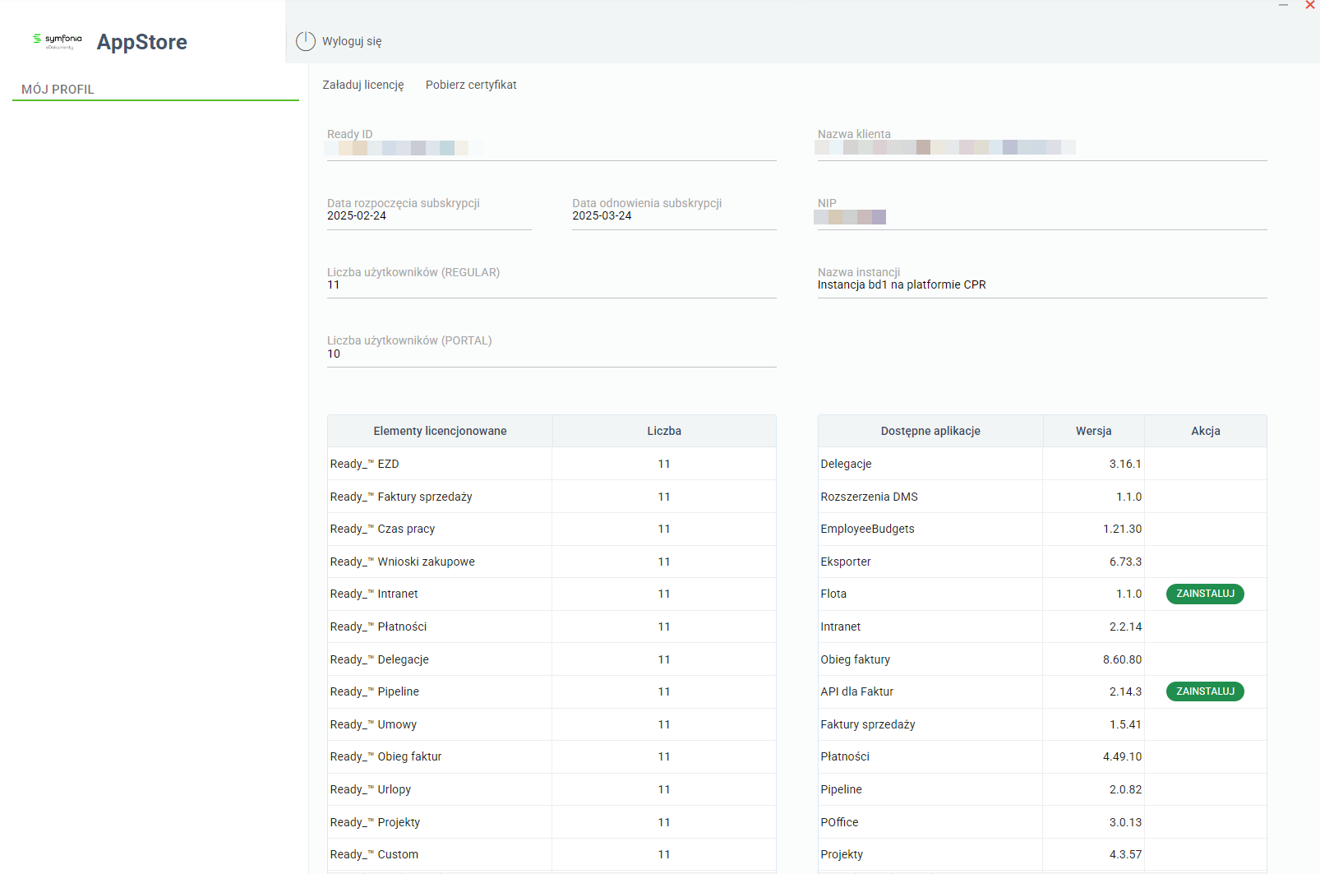The width and height of the screenshot is (1320, 874).
Task: Select the Ready_ Custom row
Action: 552,854
